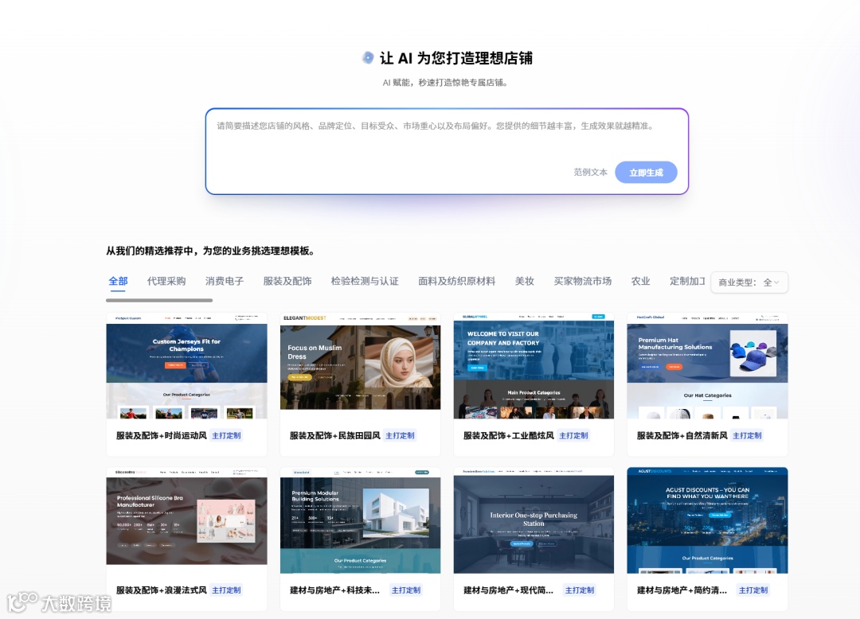
Task: Open Focus on Muslim Dress template thumbnail
Action: [x=361, y=361]
